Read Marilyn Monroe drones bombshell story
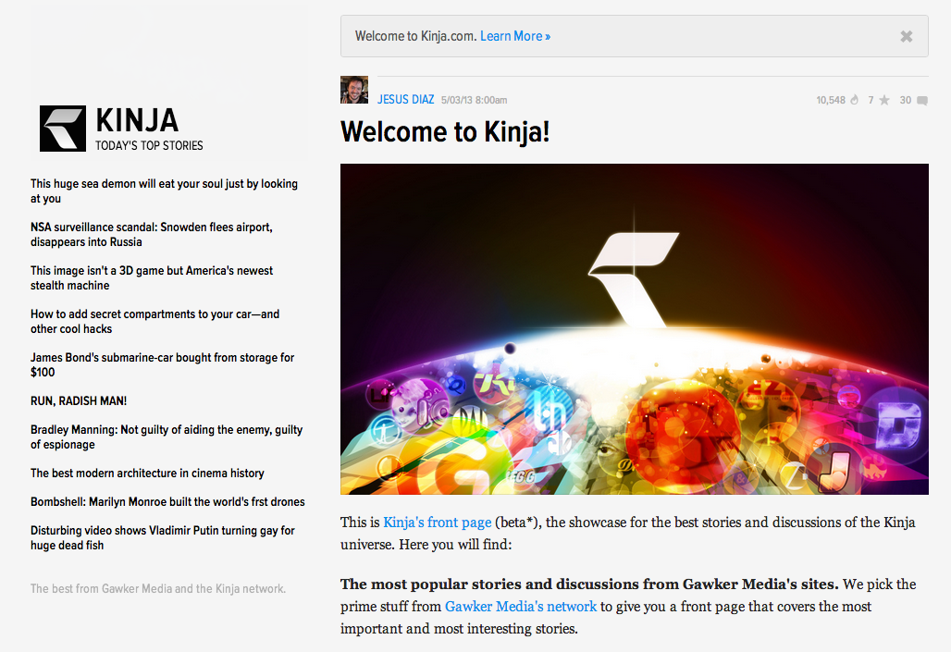The height and width of the screenshot is (652, 951). pyautogui.click(x=168, y=501)
